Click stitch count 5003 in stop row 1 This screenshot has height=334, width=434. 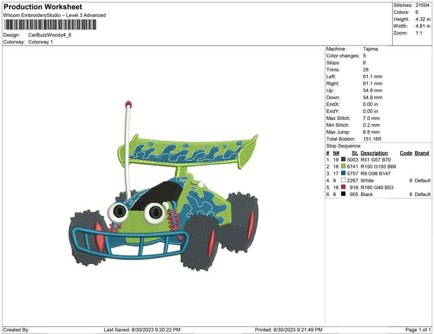click(x=352, y=160)
